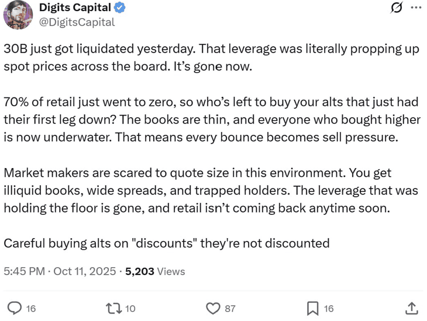Viewport: 427px width, 321px height.
Task: Click the blue verified checkmark badge
Action: coord(119,8)
